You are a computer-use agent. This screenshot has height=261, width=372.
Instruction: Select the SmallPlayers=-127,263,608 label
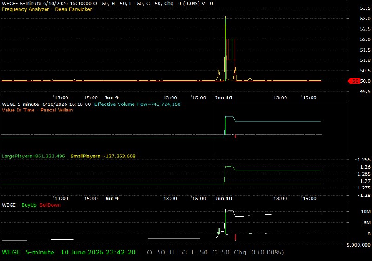point(103,156)
